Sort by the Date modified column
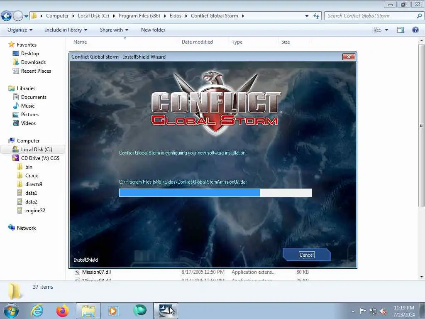 (x=204, y=42)
